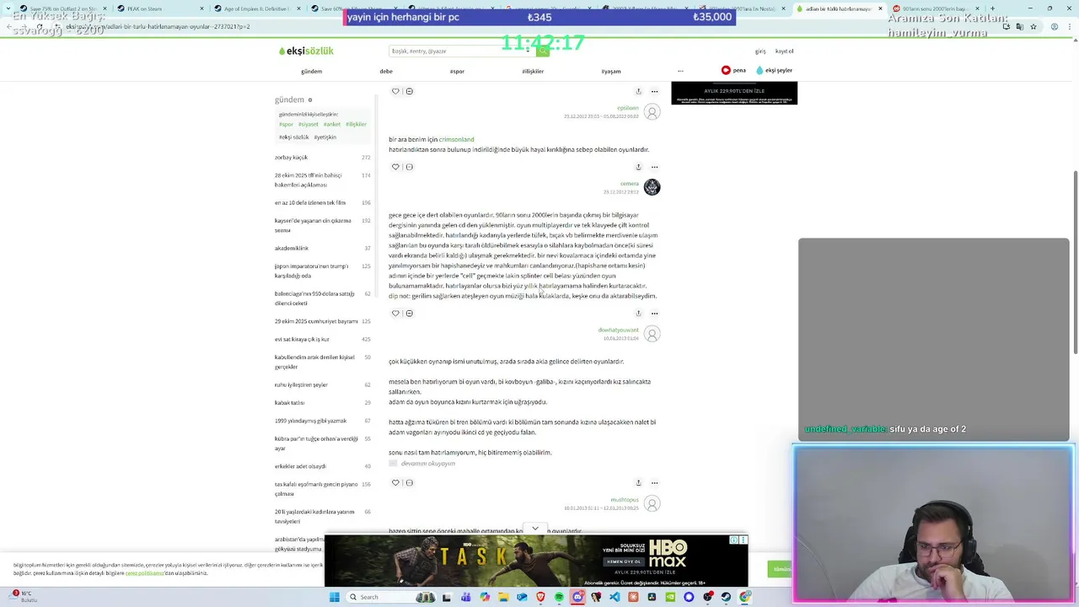The height and width of the screenshot is (607, 1079).
Task: Open gündem settings gear icon
Action: 310,99
